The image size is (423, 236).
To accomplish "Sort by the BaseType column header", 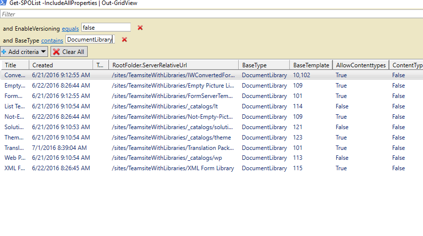I will pos(264,65).
